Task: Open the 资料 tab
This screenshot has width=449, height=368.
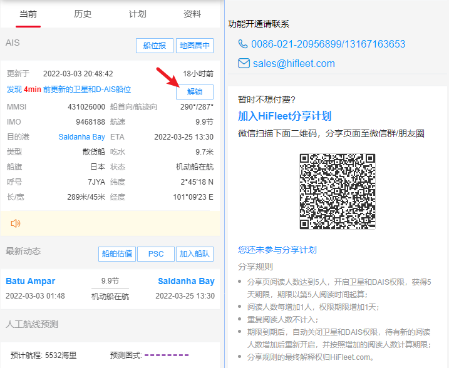Action: (x=192, y=14)
